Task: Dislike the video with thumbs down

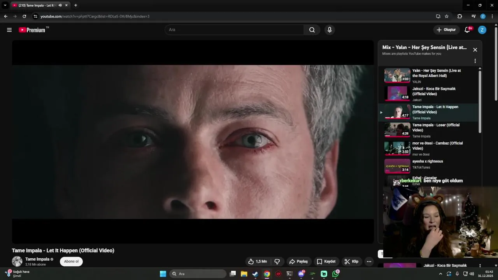Action: pos(277,261)
